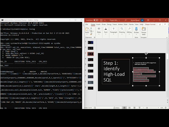Click the Save icon in PowerPoint title bar
Image resolution: width=169 pixels, height=127 pixels.
pos(101,20)
